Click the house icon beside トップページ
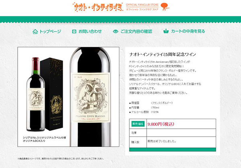This screenshot has width=241, height=168. pyautogui.click(x=35, y=31)
